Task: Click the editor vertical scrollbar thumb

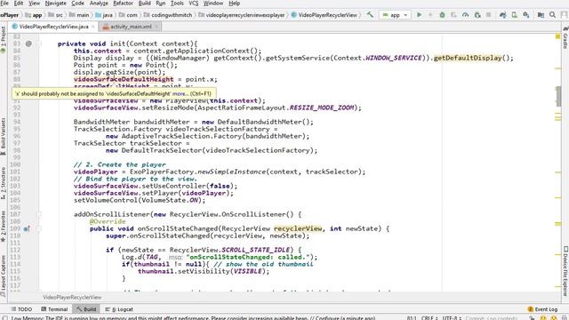Action: [x=558, y=96]
